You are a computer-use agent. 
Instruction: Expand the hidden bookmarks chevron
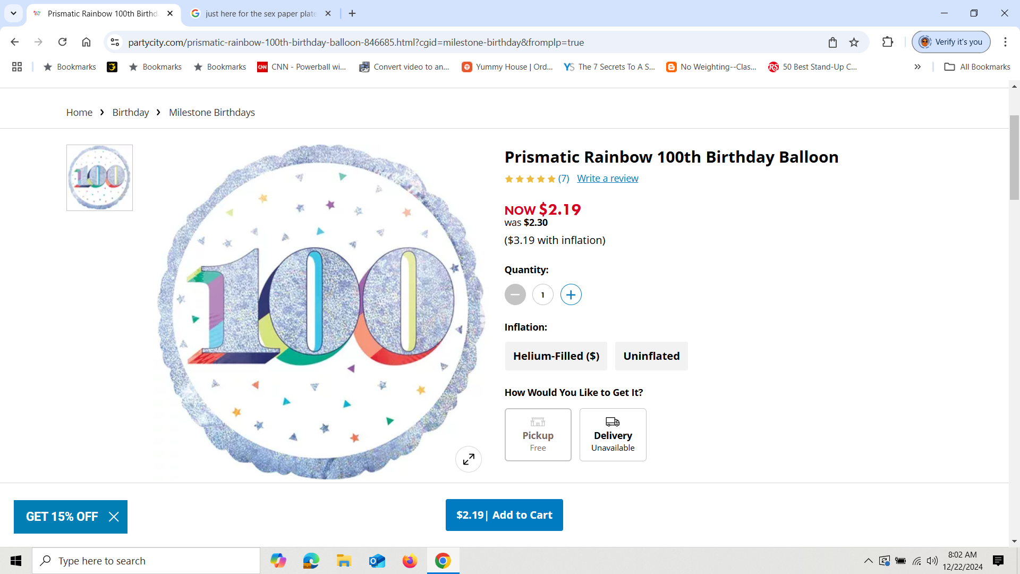(917, 67)
